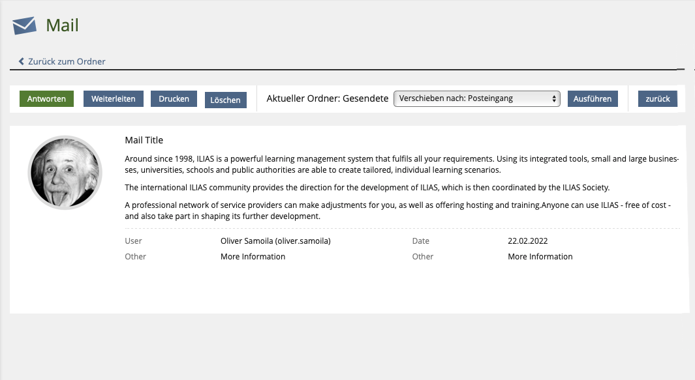Click More Information under the sender name
This screenshot has height=380, width=695.
253,256
